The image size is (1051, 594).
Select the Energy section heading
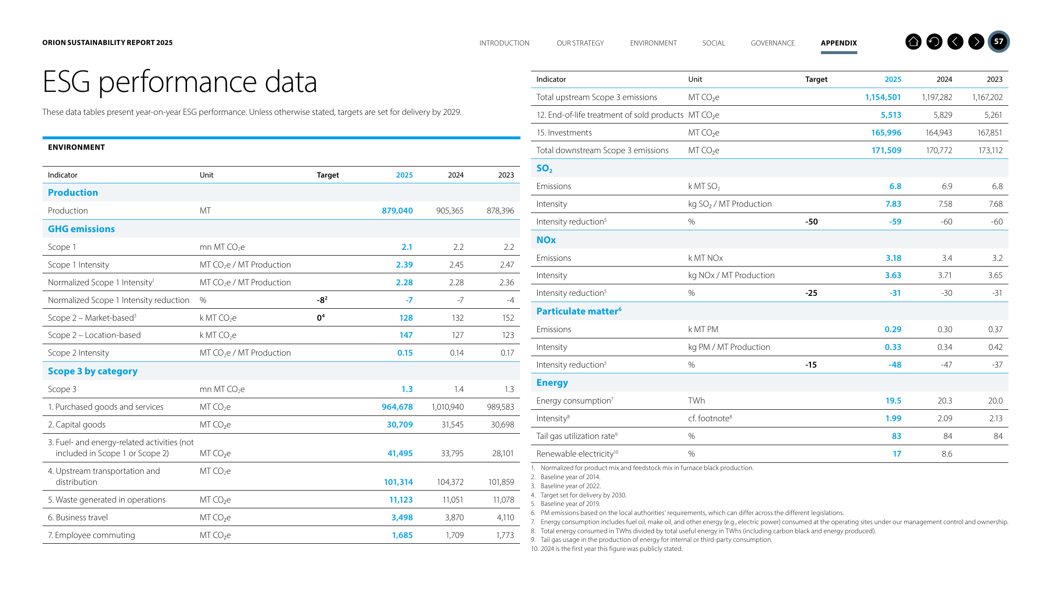pos(552,382)
